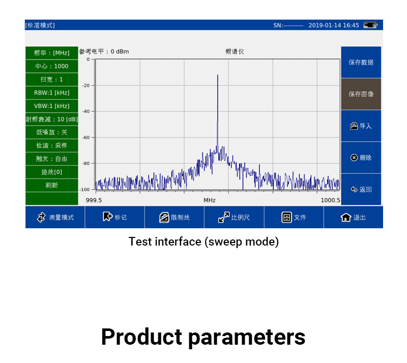Image resolution: width=407 pixels, height=363 pixels.
Task: Click the 导入 (import) button
Action: click(361, 126)
